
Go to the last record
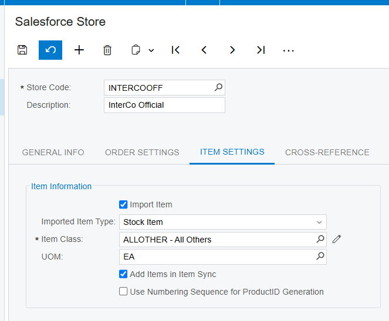pyautogui.click(x=261, y=50)
